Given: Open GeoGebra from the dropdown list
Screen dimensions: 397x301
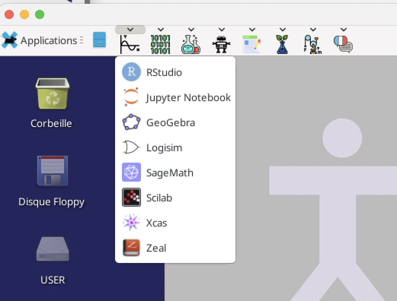Looking at the screenshot, I should (175, 122).
